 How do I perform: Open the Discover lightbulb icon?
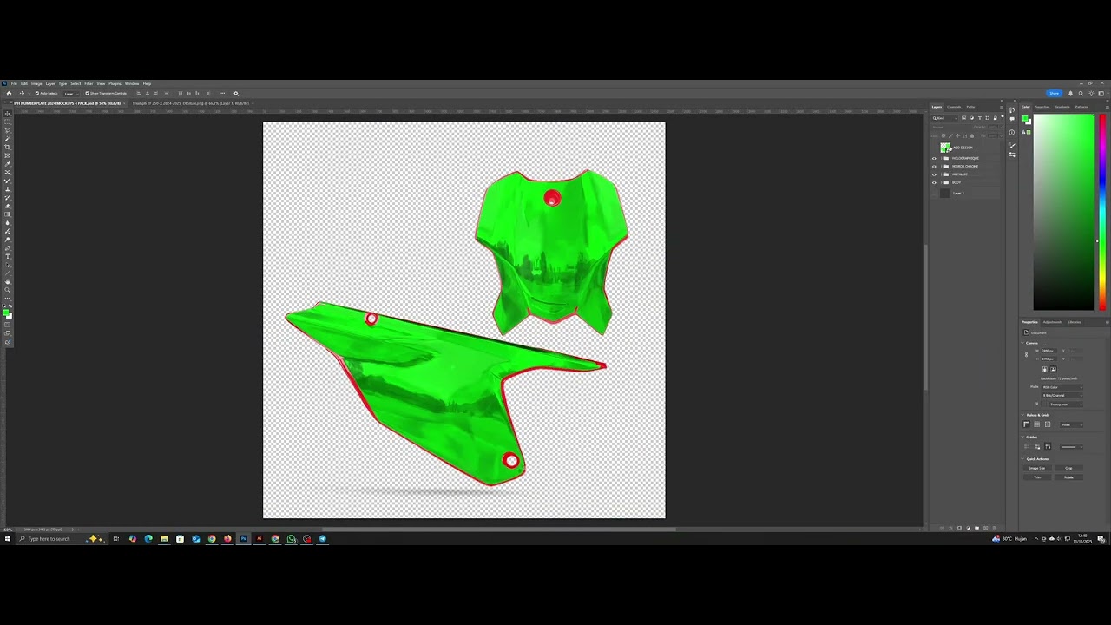click(x=1091, y=93)
